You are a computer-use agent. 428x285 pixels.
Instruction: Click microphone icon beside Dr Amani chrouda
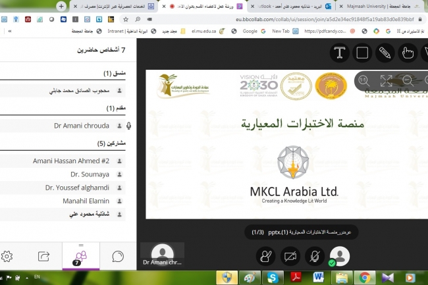click(x=129, y=126)
